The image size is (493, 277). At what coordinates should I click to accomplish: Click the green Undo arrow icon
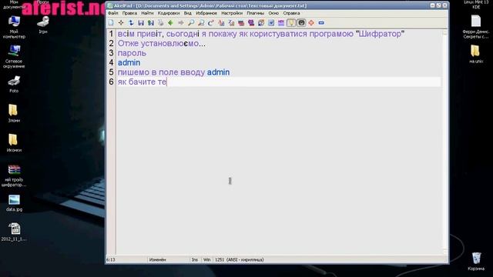point(170,22)
